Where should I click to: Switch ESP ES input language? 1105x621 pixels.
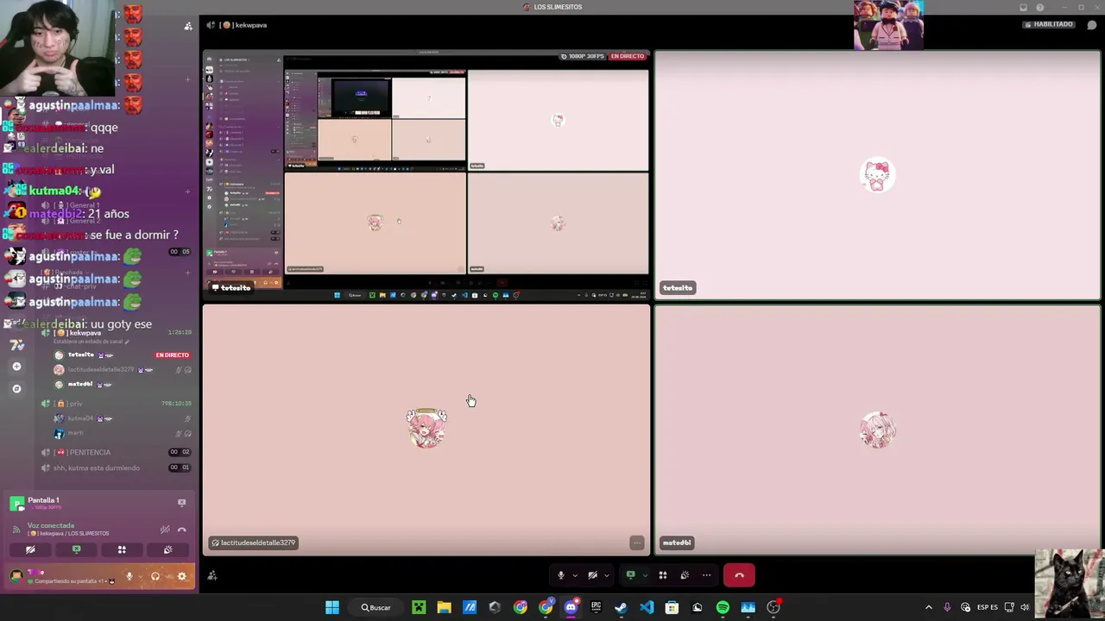point(988,607)
